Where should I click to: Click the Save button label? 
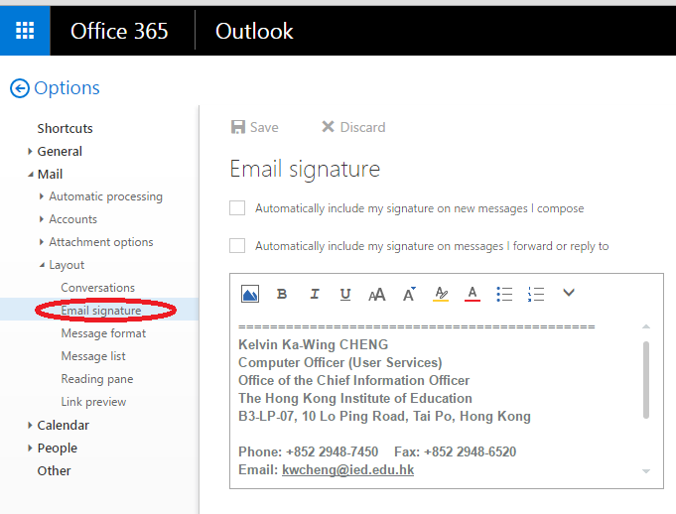tap(264, 127)
